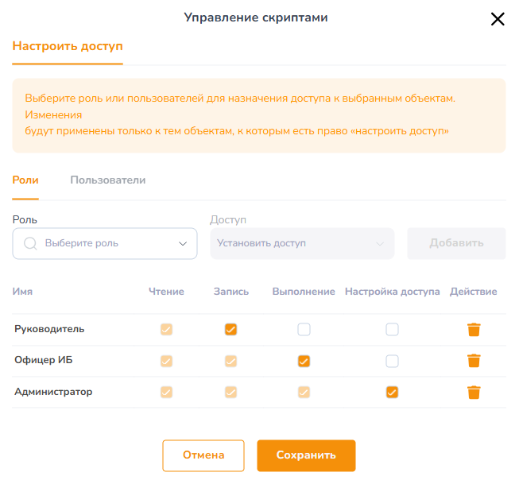Enable Настройка доступа for Руководитель

[392, 329]
